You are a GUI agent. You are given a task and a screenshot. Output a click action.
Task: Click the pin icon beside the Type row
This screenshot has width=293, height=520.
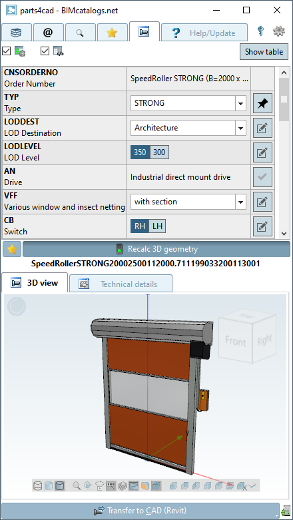click(262, 103)
